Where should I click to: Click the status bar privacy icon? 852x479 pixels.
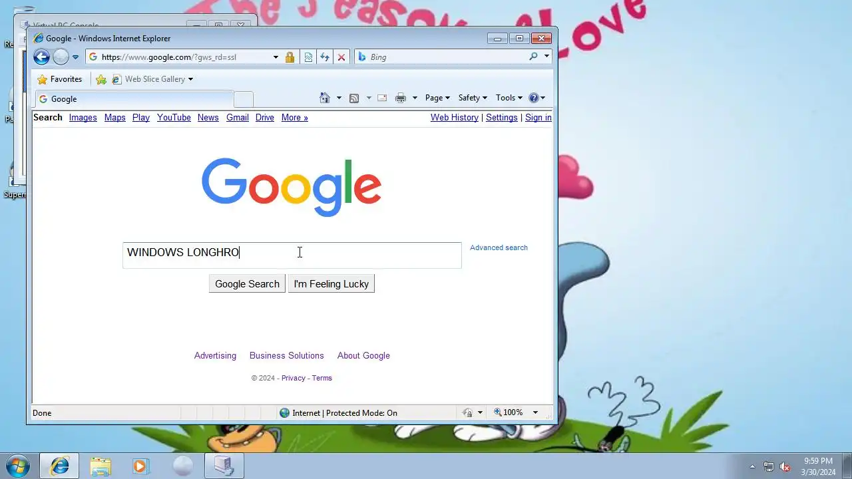click(x=468, y=413)
